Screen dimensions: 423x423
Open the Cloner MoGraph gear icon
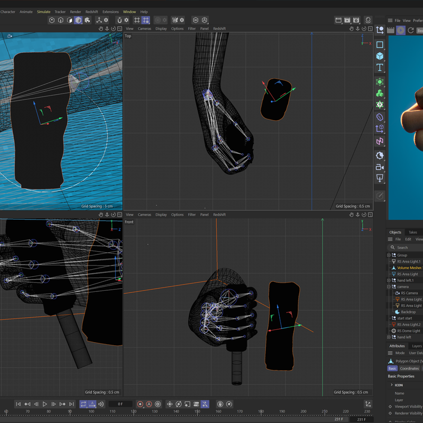coord(380,105)
